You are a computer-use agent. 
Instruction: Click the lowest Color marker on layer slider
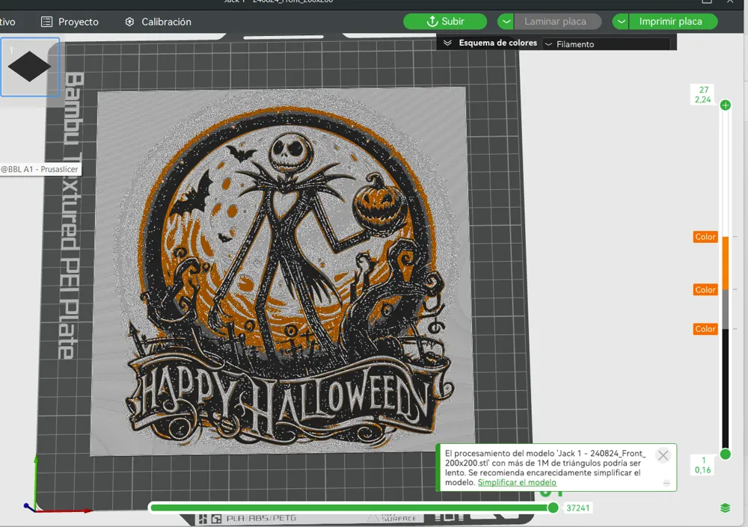(x=704, y=329)
